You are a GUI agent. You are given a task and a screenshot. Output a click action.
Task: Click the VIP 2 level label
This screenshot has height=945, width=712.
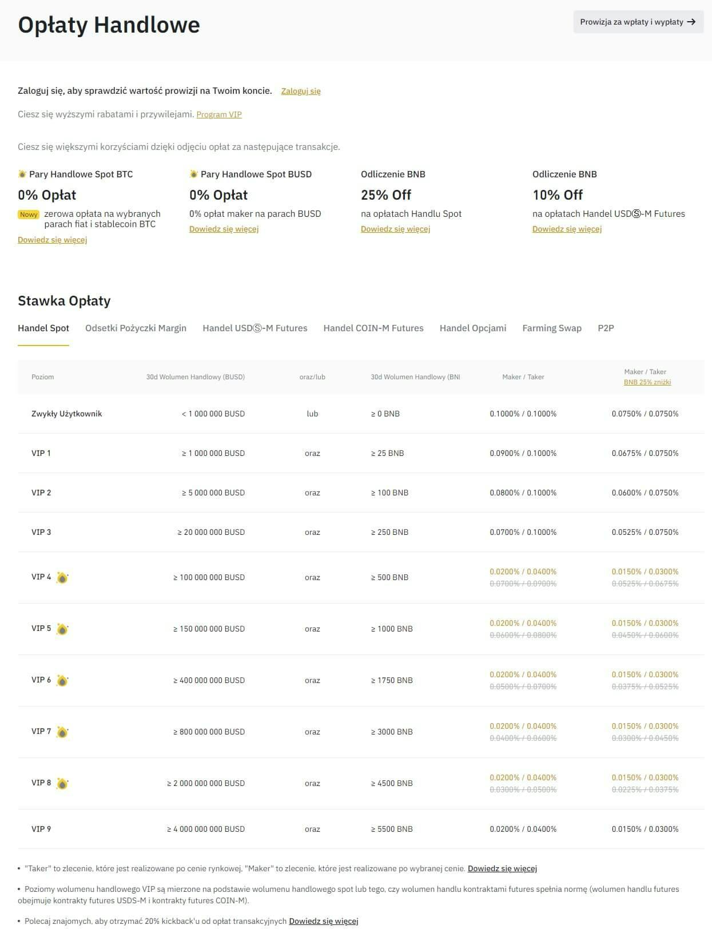point(41,493)
